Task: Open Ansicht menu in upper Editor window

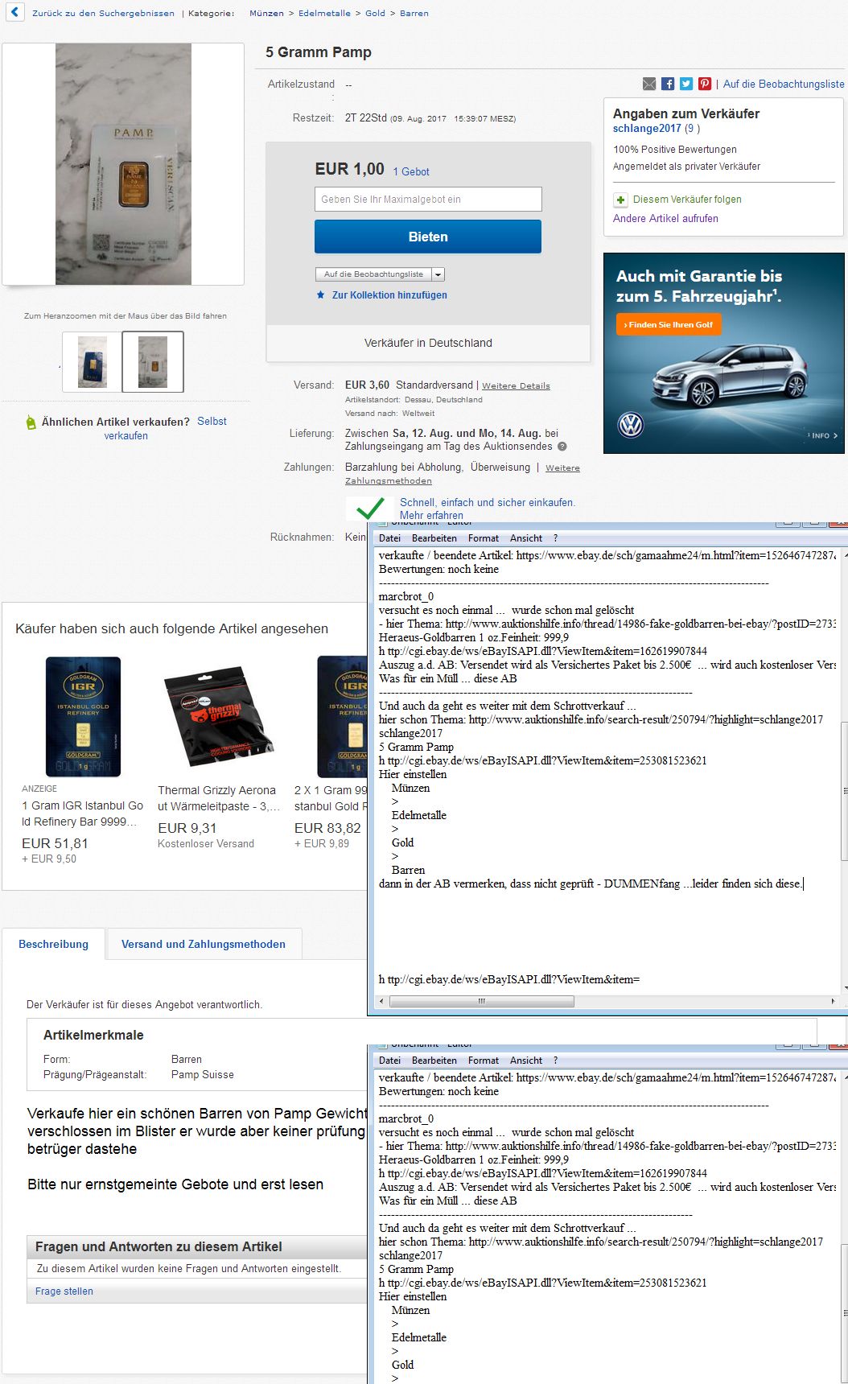Action: point(526,538)
